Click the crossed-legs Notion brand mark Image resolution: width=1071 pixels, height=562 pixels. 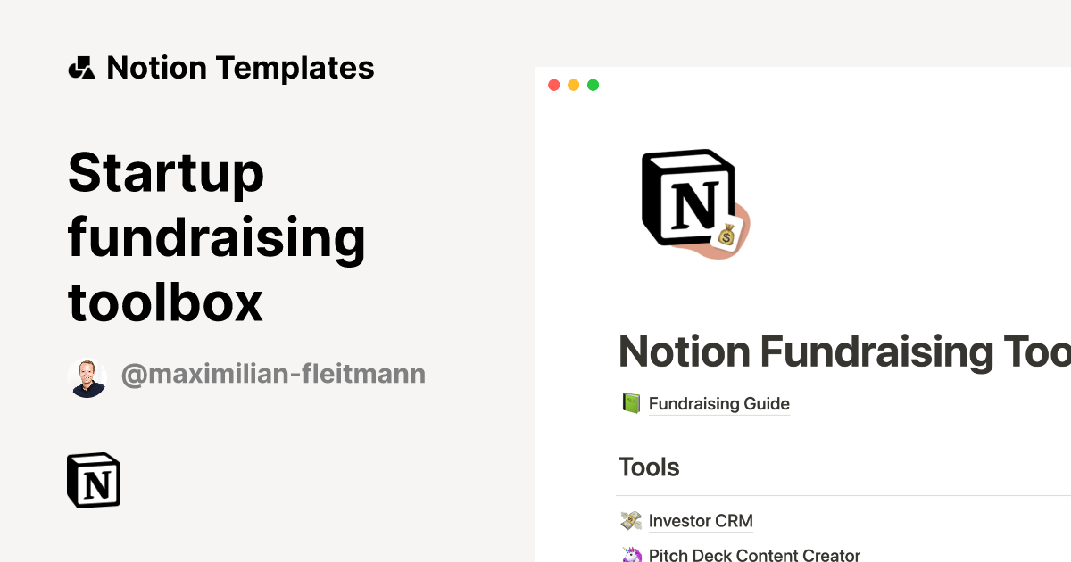pos(83,67)
